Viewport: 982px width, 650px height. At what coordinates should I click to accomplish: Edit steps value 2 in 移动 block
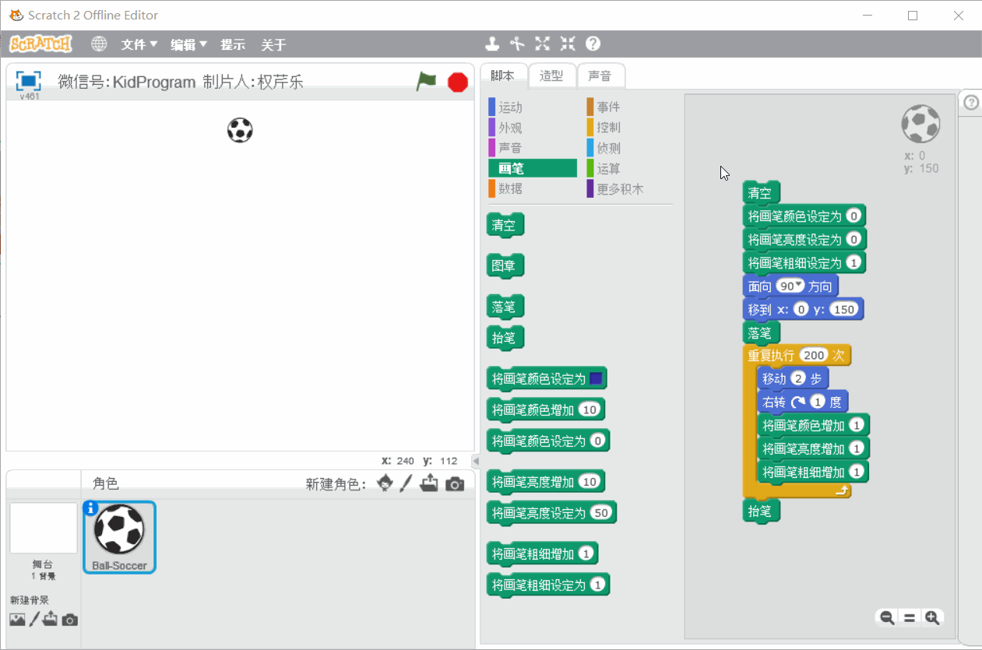[x=797, y=378]
